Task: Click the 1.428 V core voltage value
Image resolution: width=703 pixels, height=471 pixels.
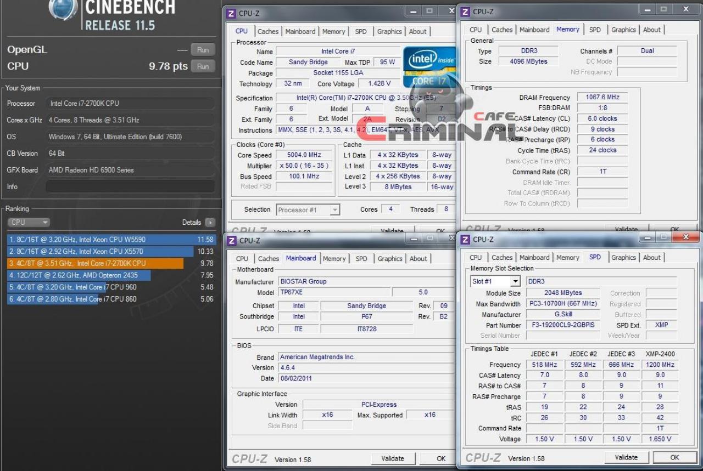Action: tap(380, 84)
